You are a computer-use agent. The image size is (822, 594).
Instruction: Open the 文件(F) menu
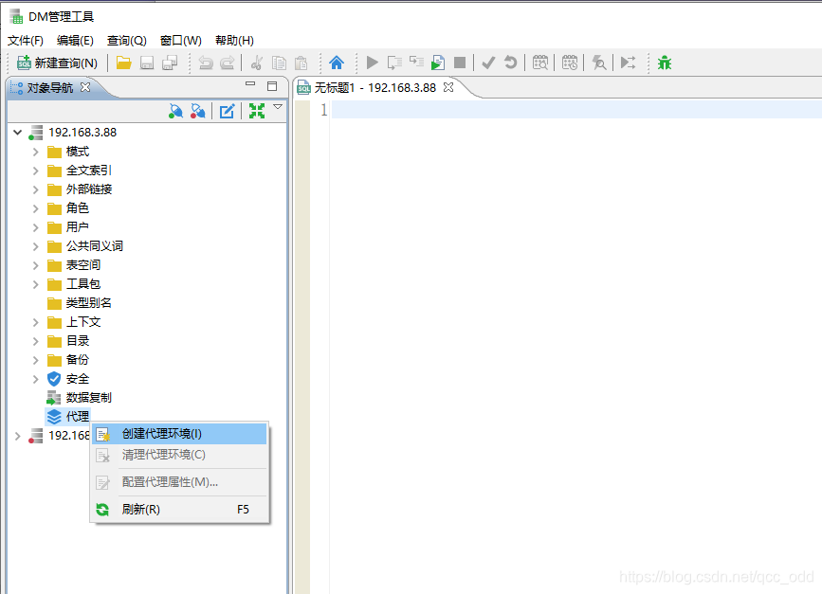26,41
